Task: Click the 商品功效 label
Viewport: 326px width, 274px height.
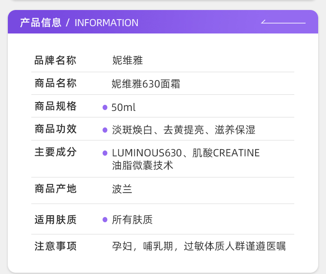Action: (x=55, y=129)
